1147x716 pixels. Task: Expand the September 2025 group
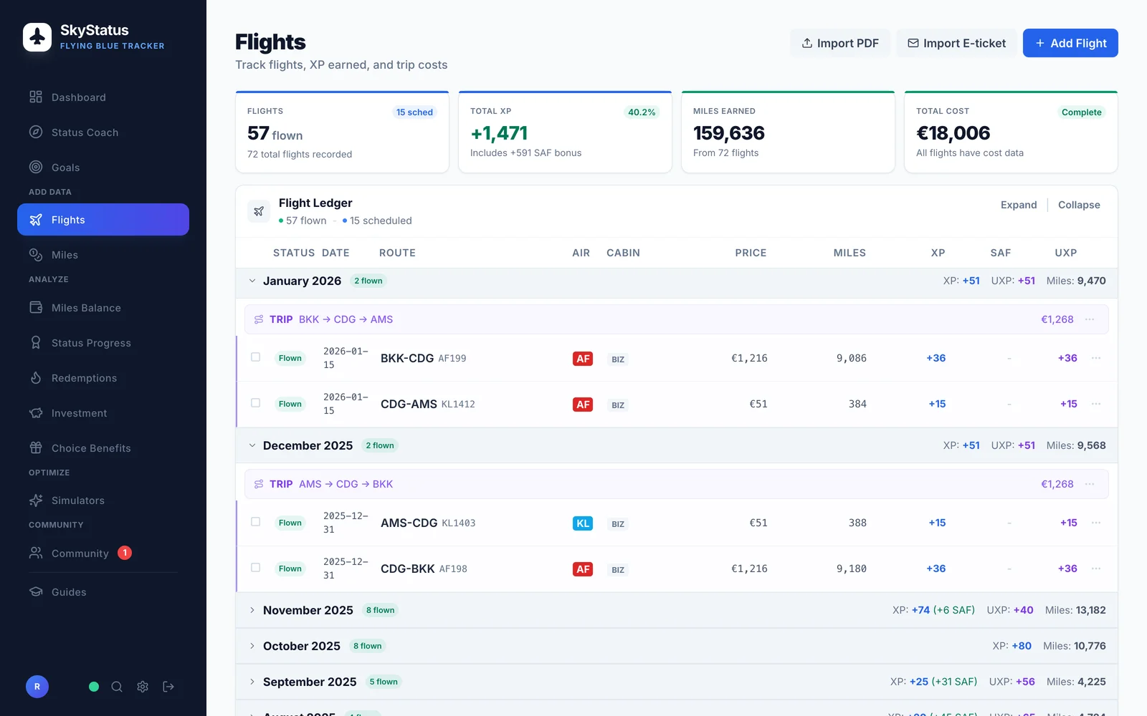(252, 682)
